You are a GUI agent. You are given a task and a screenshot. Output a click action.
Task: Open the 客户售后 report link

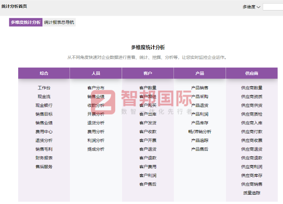[x=148, y=184]
